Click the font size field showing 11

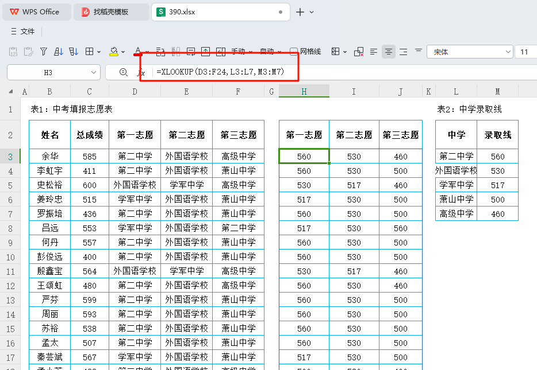click(526, 52)
